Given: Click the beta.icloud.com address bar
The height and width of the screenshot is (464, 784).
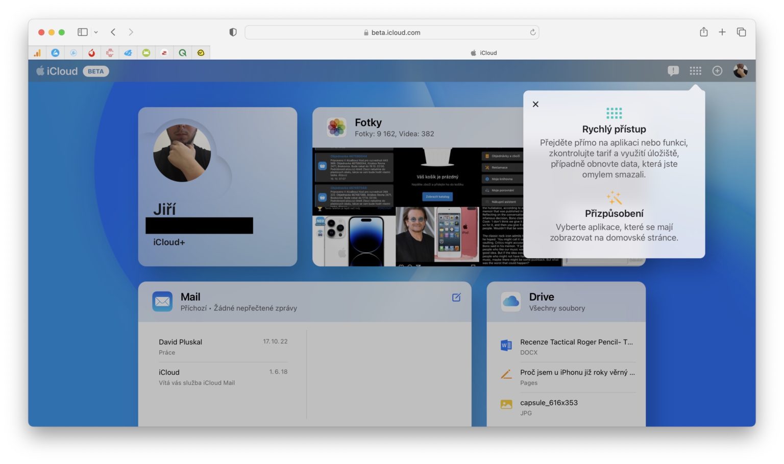Looking at the screenshot, I should pyautogui.click(x=392, y=32).
